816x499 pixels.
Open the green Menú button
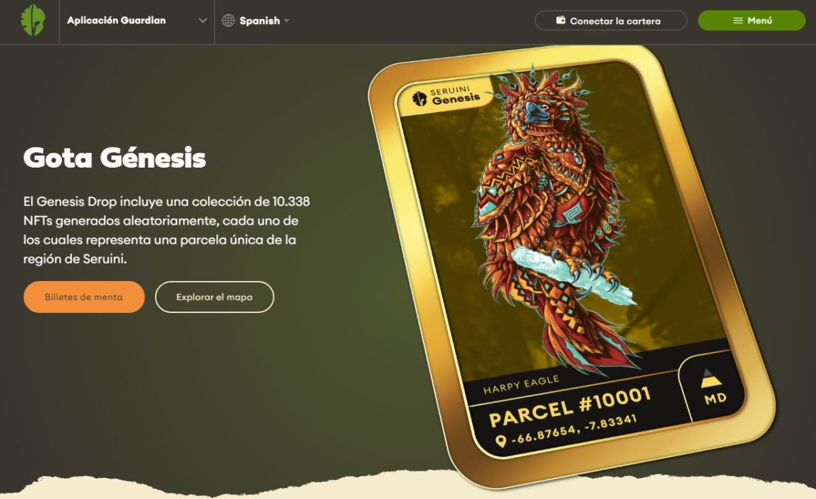752,20
